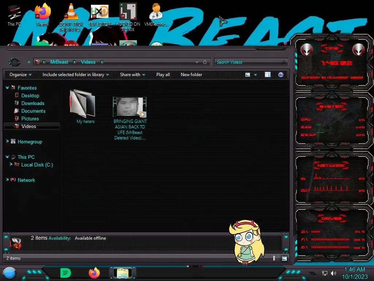This screenshot has height=281, width=374.
Task: Click the Pictures icon in Favorites
Action: [x=17, y=118]
